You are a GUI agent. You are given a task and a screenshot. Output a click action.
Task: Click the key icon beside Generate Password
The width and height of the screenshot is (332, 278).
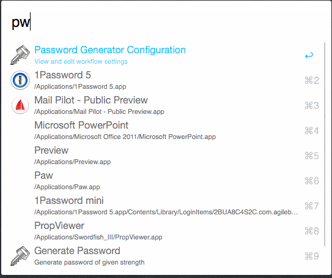tap(20, 256)
